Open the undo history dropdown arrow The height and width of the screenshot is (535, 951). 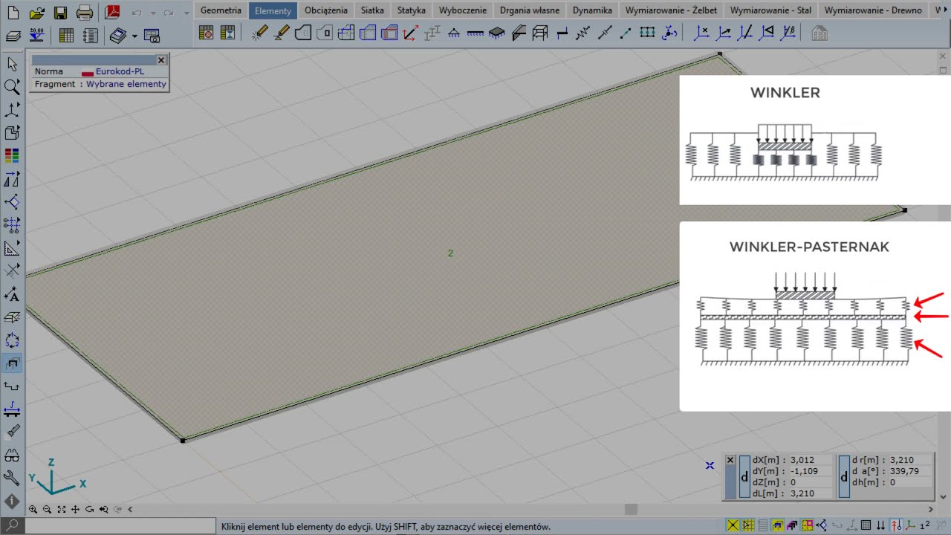(x=153, y=13)
